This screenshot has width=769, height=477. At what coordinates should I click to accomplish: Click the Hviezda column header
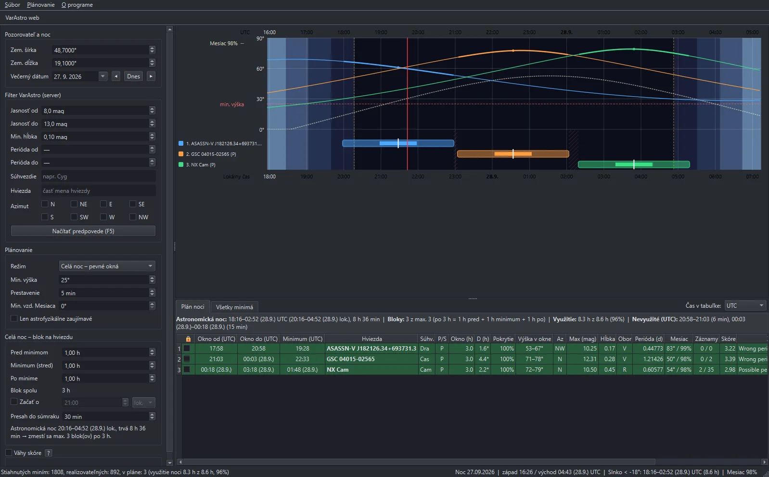[372, 339]
